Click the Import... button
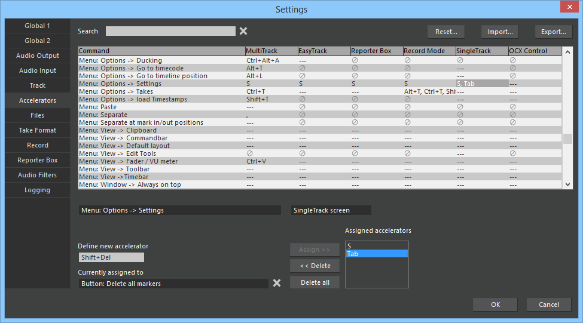 (x=499, y=32)
